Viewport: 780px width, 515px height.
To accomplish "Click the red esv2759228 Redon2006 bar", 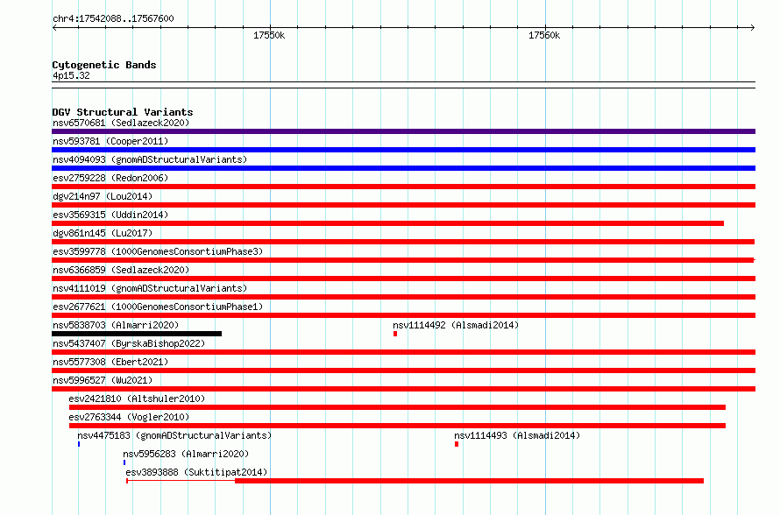I will pyautogui.click(x=403, y=187).
